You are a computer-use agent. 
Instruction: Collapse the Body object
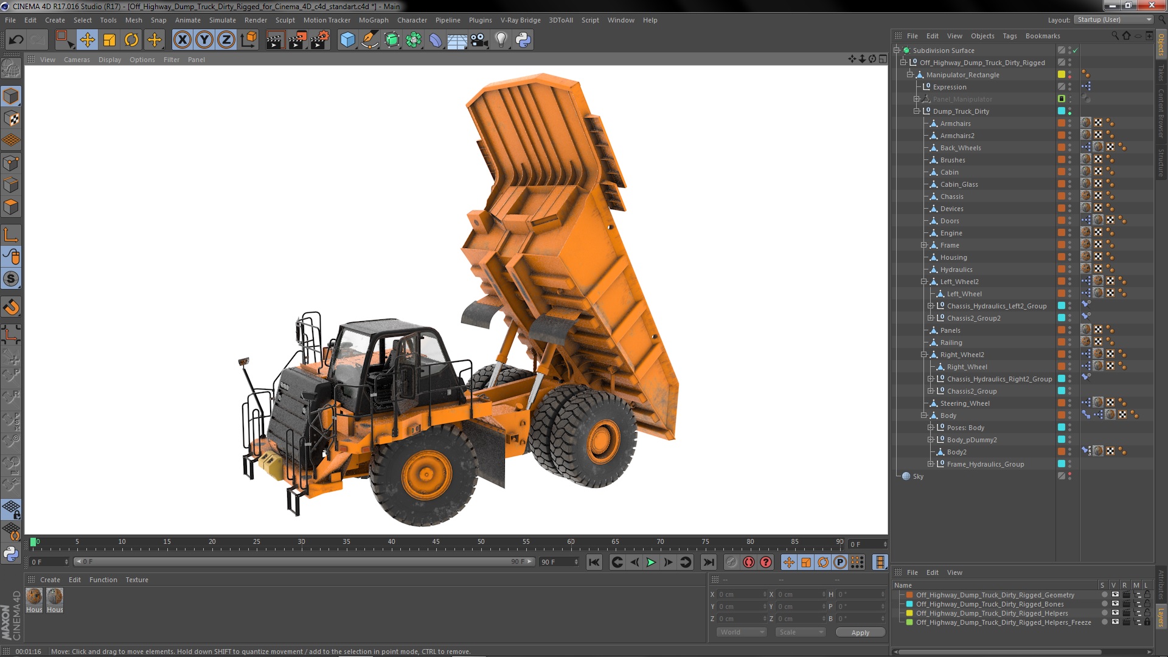pos(923,415)
